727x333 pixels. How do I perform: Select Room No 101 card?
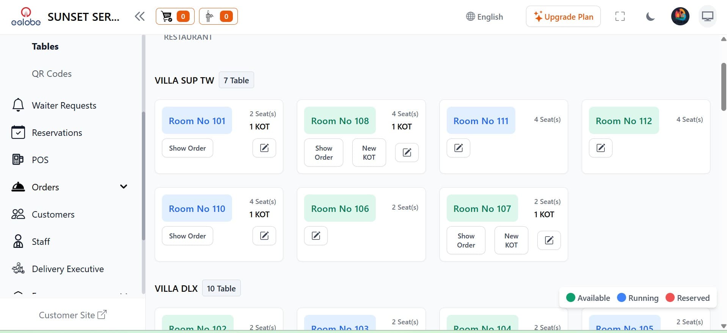coord(219,137)
